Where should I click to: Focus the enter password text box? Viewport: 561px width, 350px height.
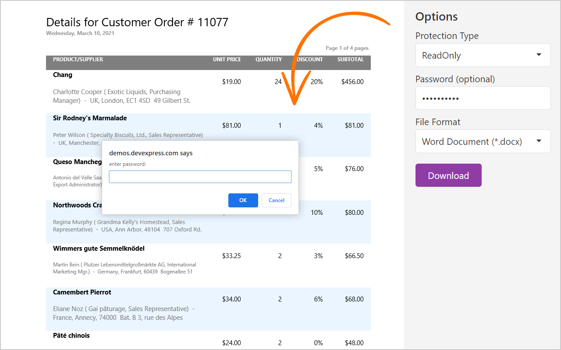click(200, 177)
